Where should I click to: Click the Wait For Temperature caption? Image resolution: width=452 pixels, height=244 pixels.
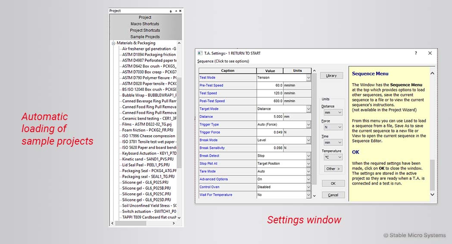(x=216, y=195)
